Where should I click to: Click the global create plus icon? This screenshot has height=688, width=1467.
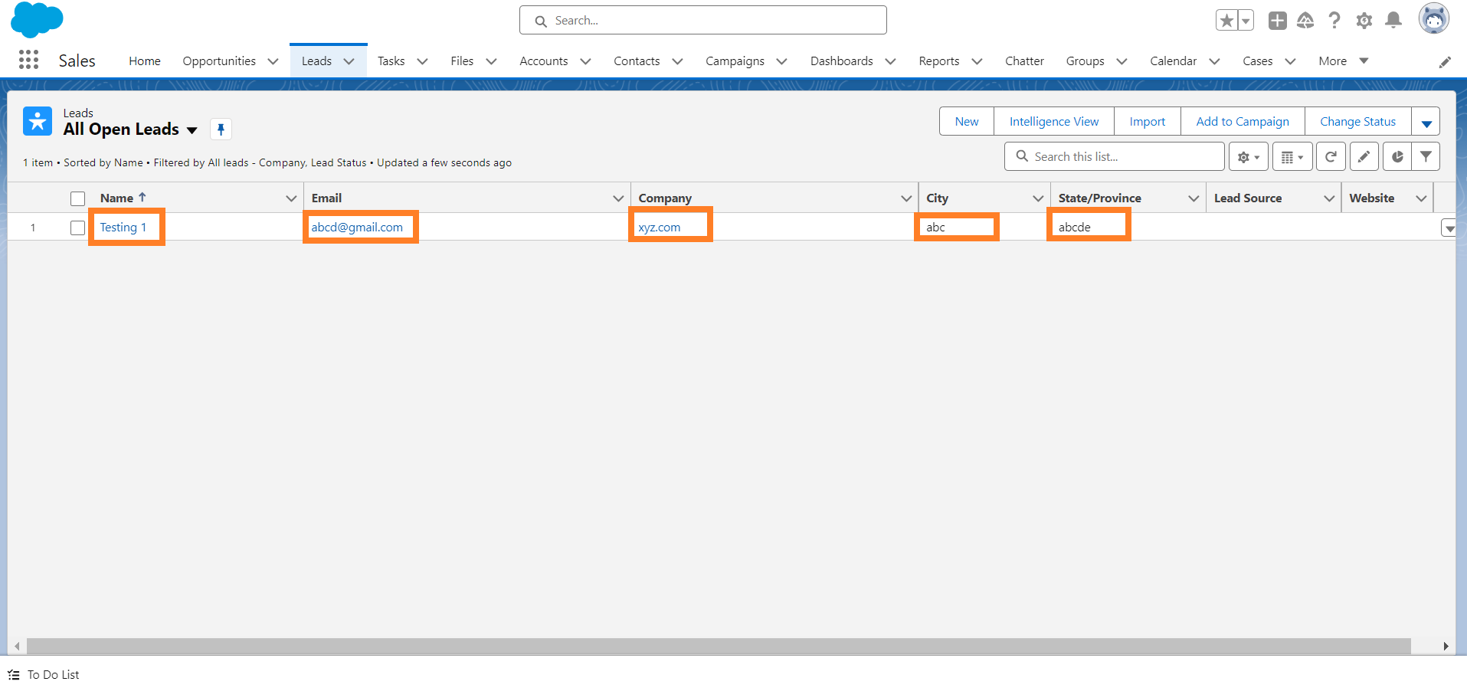click(1277, 21)
